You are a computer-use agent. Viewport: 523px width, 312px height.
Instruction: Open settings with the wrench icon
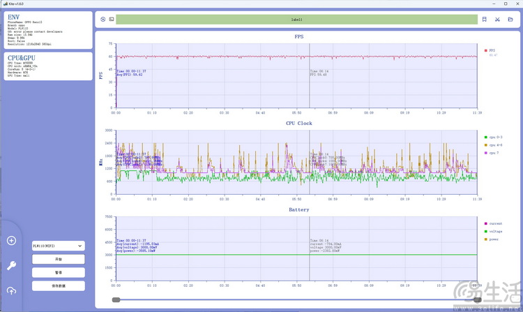11,266
